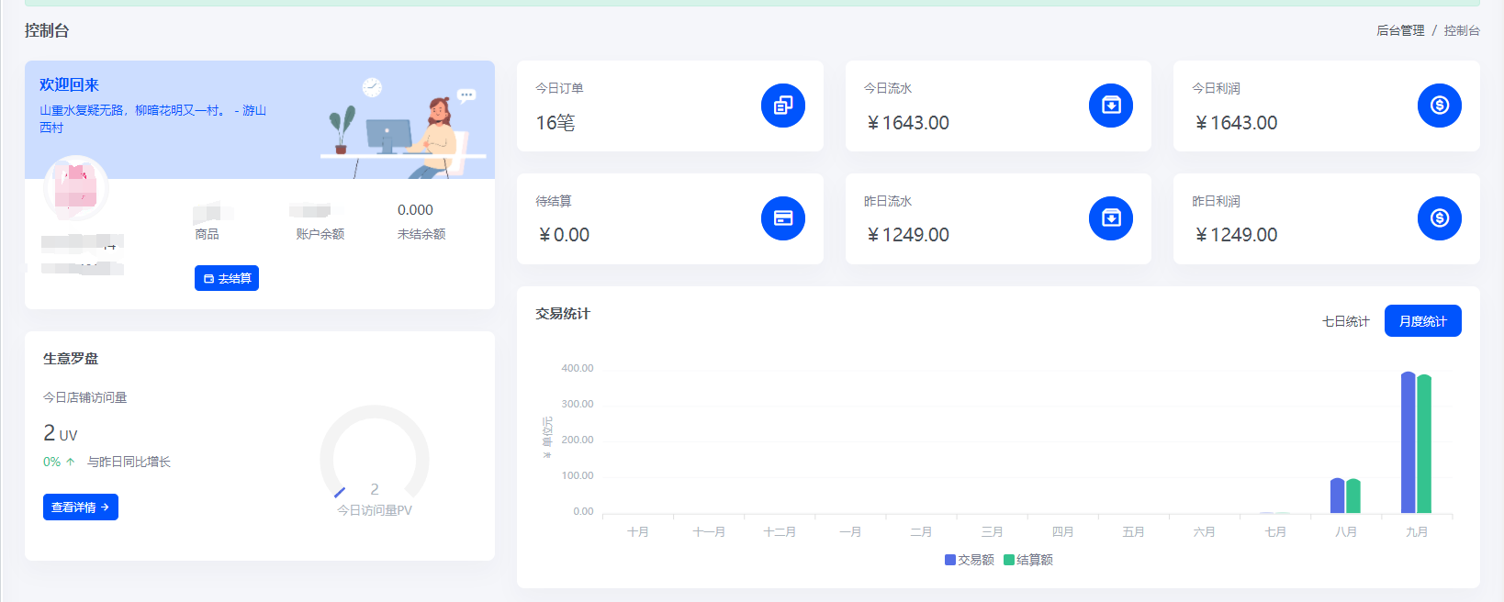
Task: Toggle the 结算额 legend series
Action: point(1028,560)
